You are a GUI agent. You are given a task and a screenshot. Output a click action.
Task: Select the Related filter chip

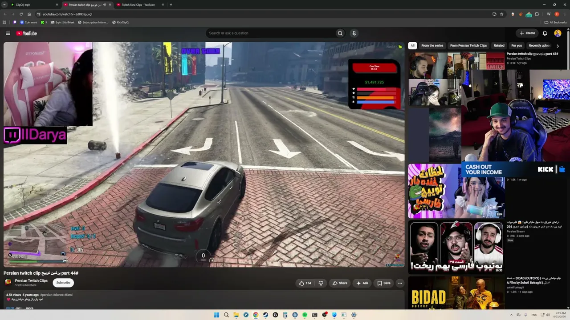(499, 45)
